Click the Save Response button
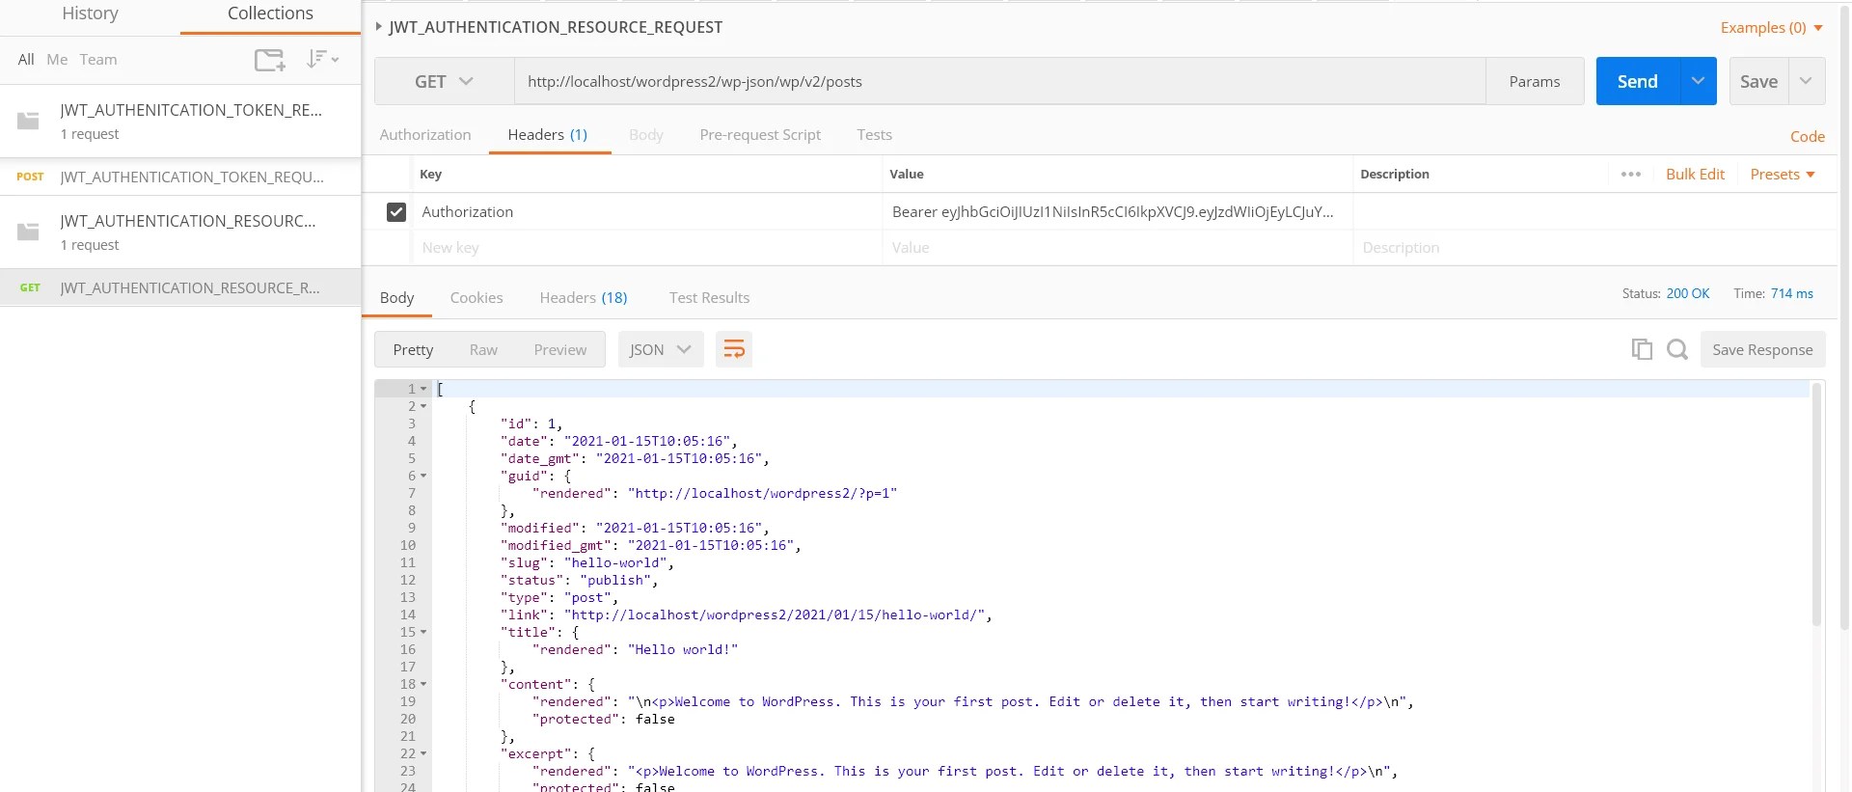The image size is (1852, 792). pos(1762,349)
